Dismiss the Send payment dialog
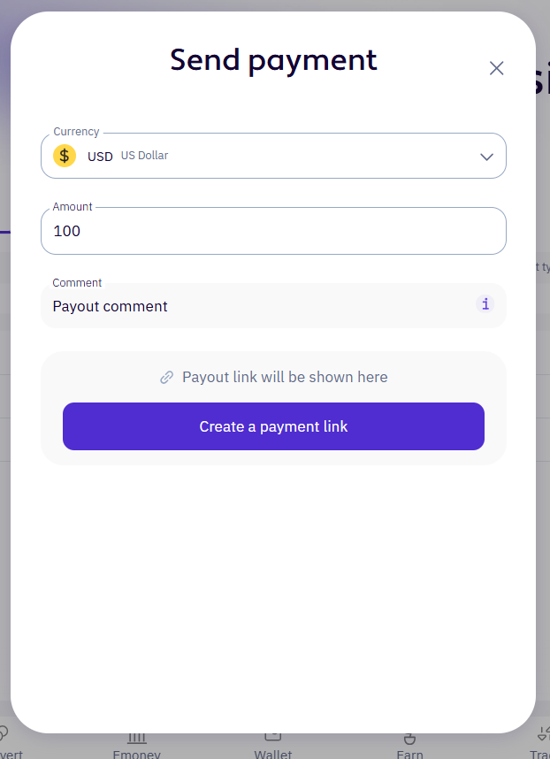The image size is (550, 759). point(496,68)
